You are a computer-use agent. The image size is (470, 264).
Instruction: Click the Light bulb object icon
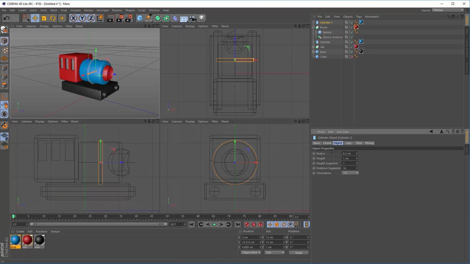202,18
